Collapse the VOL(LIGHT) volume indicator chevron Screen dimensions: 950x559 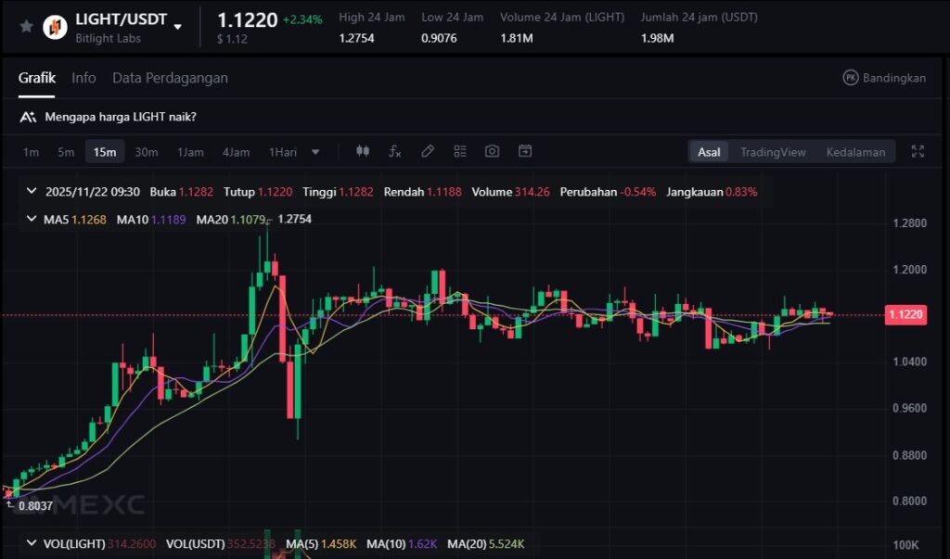click(32, 543)
